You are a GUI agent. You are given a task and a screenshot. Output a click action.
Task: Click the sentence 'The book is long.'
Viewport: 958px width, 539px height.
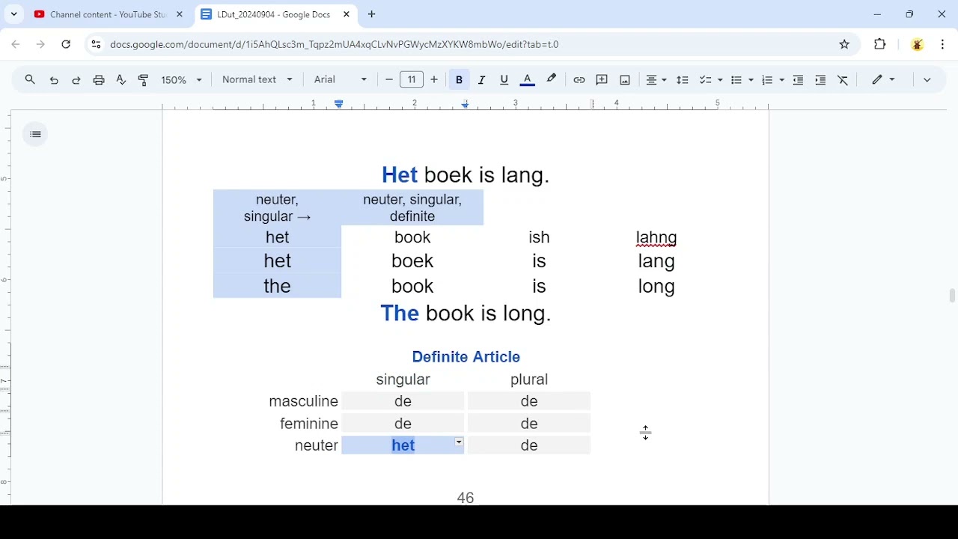tap(466, 313)
